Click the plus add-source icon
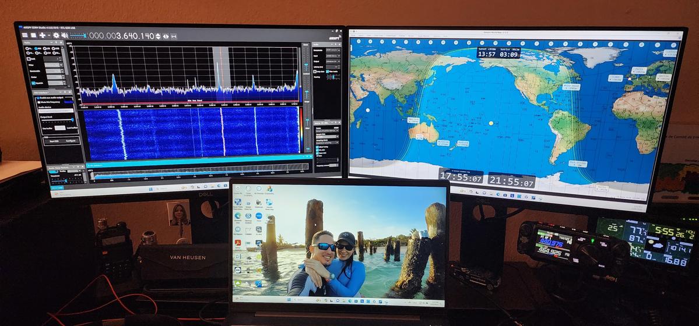This screenshot has width=699, height=326. click(x=41, y=35)
